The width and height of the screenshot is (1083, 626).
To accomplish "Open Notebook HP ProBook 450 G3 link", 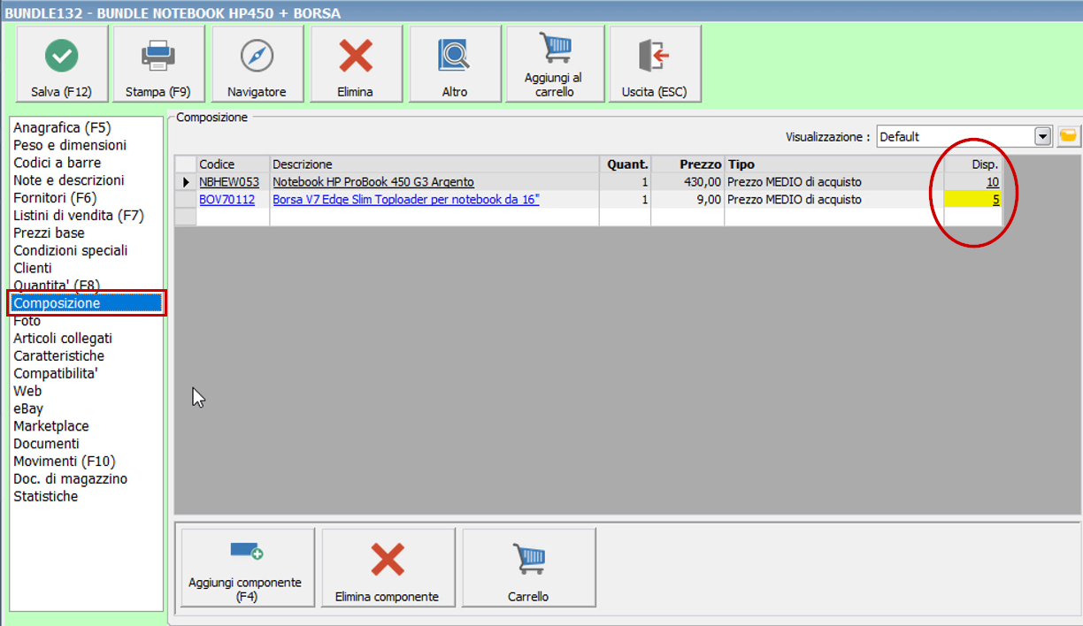I will pyautogui.click(x=373, y=182).
